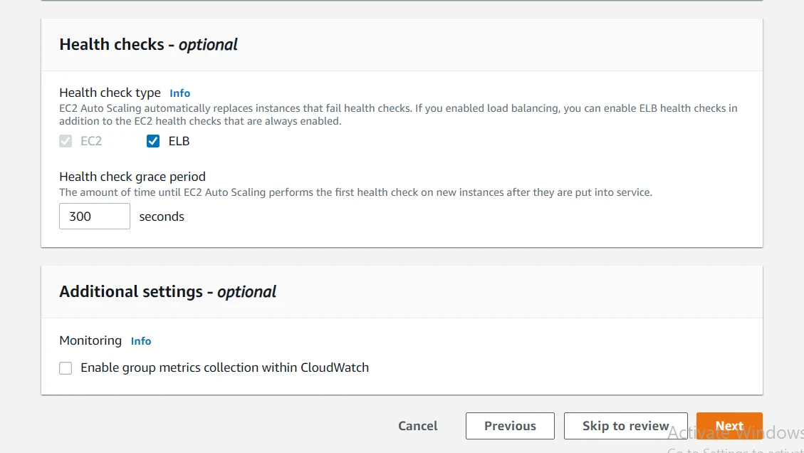Click the Health check grace period label
Viewport: 804px width, 453px height.
(x=132, y=176)
